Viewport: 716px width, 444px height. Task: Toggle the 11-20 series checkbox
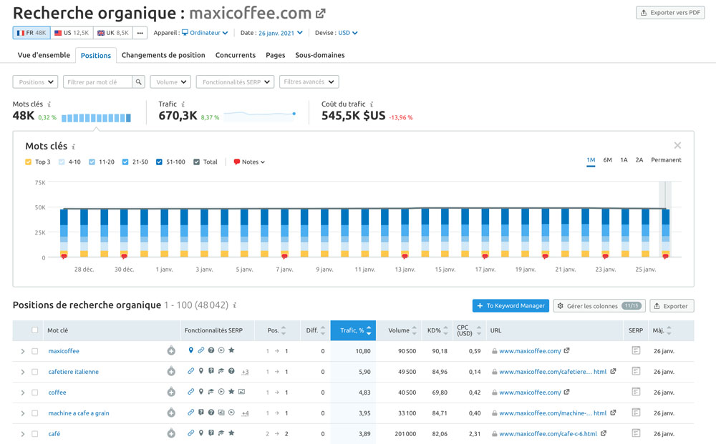[x=92, y=162]
